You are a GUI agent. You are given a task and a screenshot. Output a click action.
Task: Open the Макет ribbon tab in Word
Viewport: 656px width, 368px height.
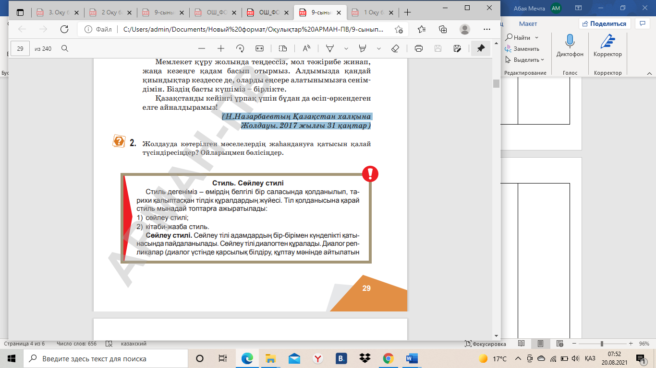tap(528, 23)
